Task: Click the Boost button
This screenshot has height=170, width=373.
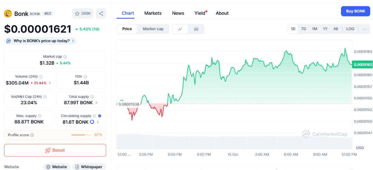Action: pos(55,150)
